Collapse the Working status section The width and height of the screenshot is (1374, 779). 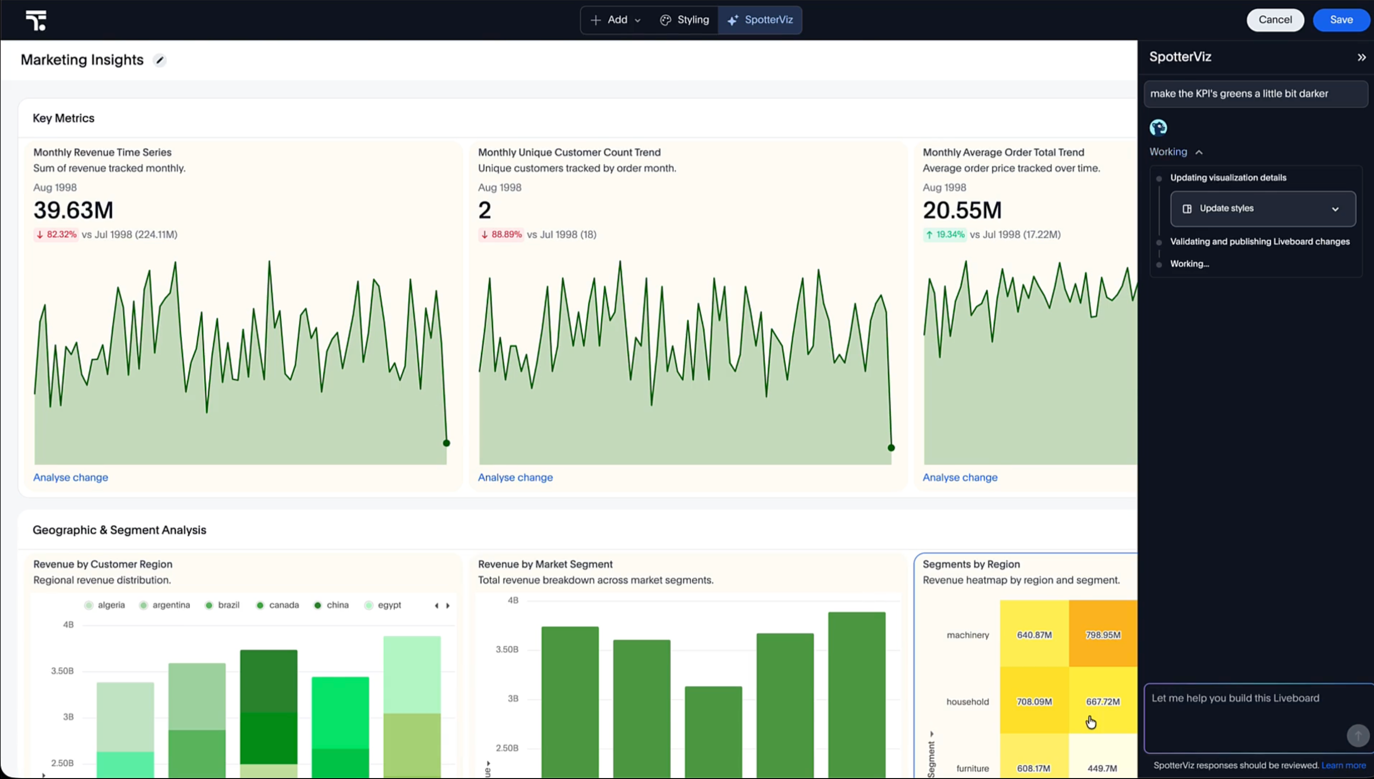click(1176, 152)
